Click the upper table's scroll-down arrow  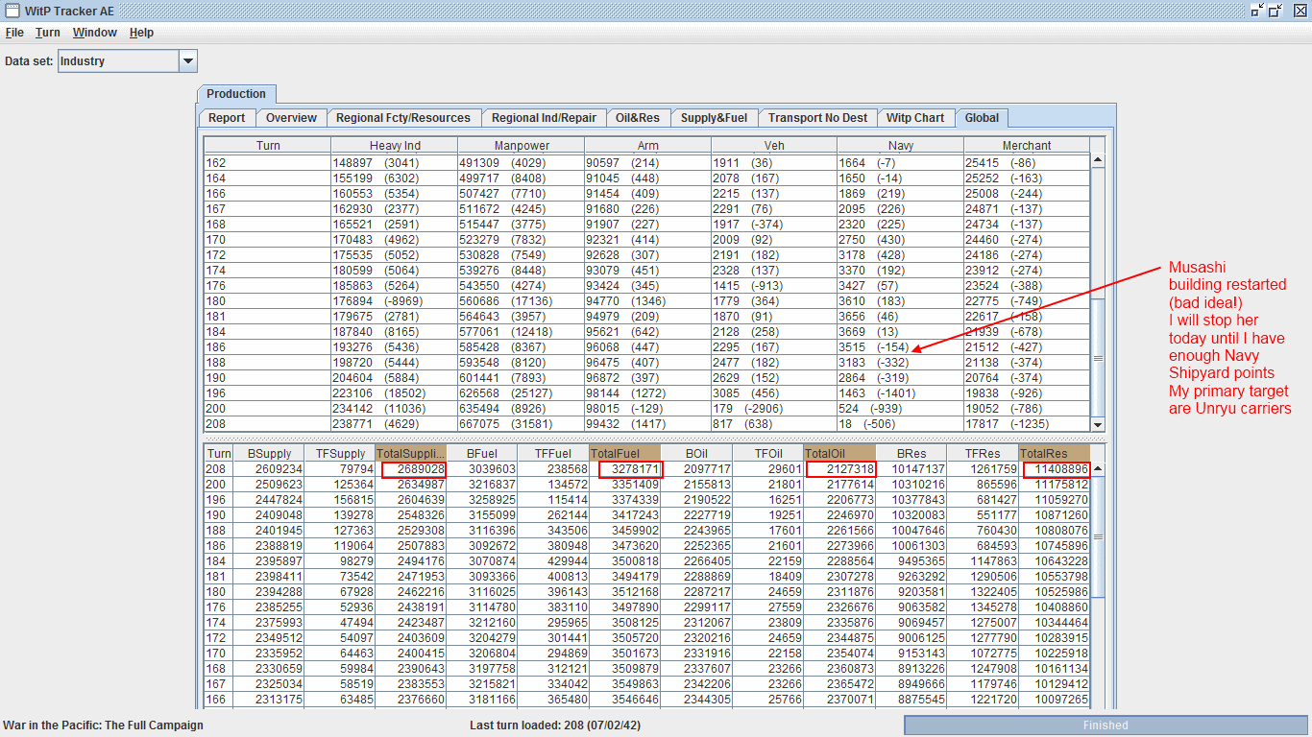[1098, 424]
